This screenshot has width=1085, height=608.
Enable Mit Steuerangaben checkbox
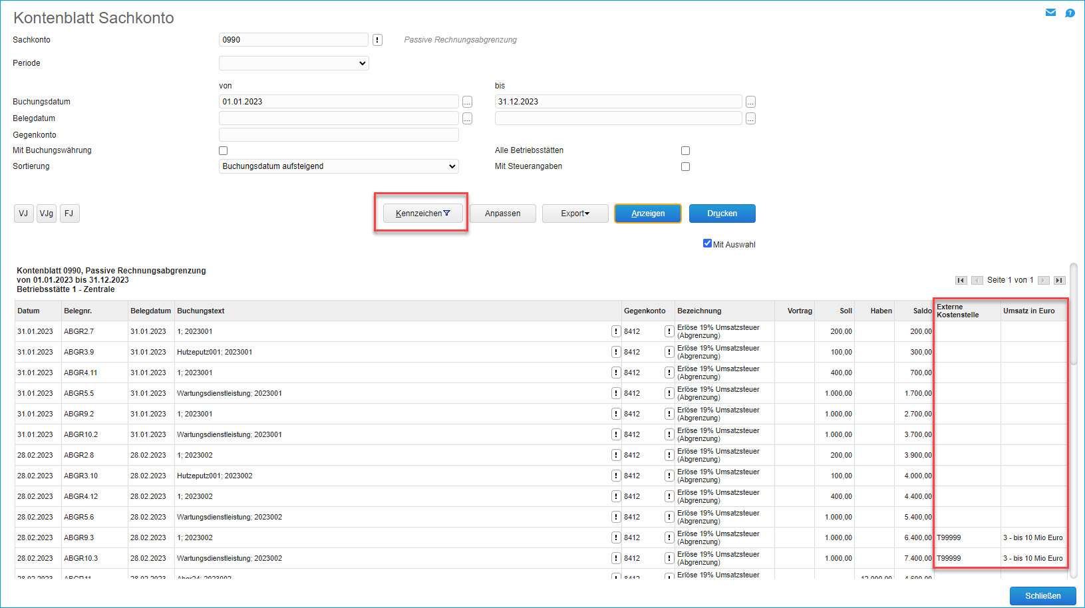tap(686, 167)
